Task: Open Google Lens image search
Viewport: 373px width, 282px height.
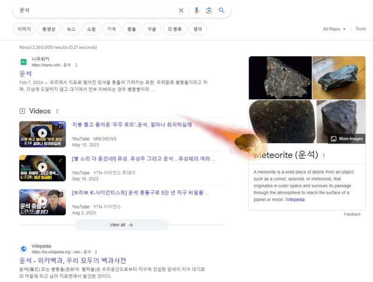Action: click(x=209, y=10)
